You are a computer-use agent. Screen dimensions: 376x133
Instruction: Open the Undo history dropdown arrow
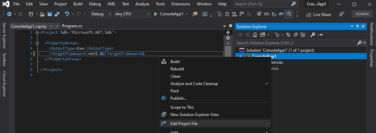pos(73,14)
